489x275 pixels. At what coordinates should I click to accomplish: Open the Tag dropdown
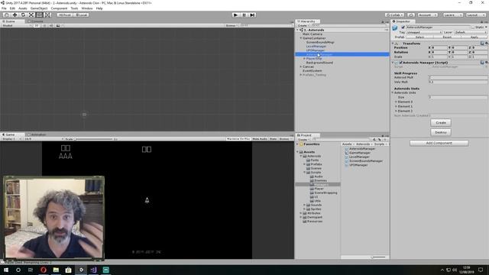click(x=424, y=32)
